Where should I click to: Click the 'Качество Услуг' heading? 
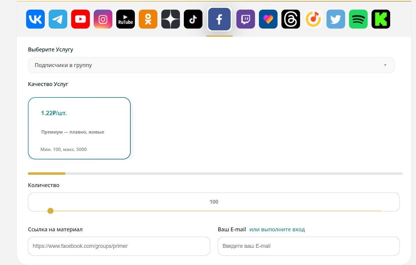tap(48, 84)
